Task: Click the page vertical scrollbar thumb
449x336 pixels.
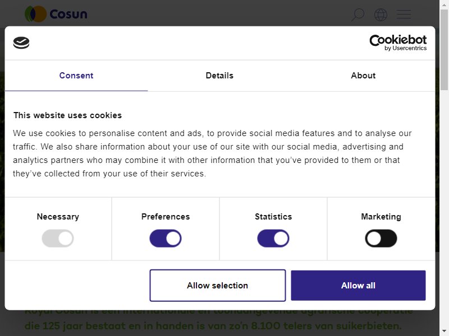Action: click(x=444, y=50)
